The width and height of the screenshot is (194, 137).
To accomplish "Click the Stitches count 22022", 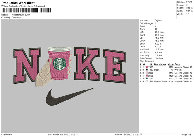I will [190, 2].
